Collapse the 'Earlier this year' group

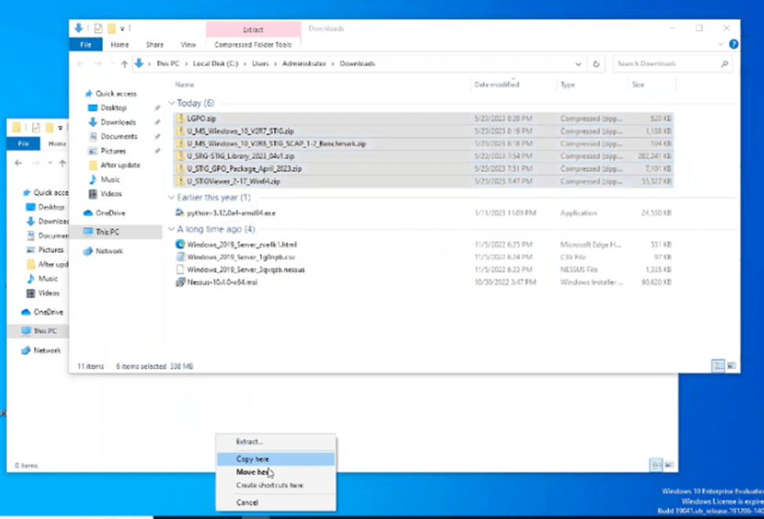pos(172,198)
